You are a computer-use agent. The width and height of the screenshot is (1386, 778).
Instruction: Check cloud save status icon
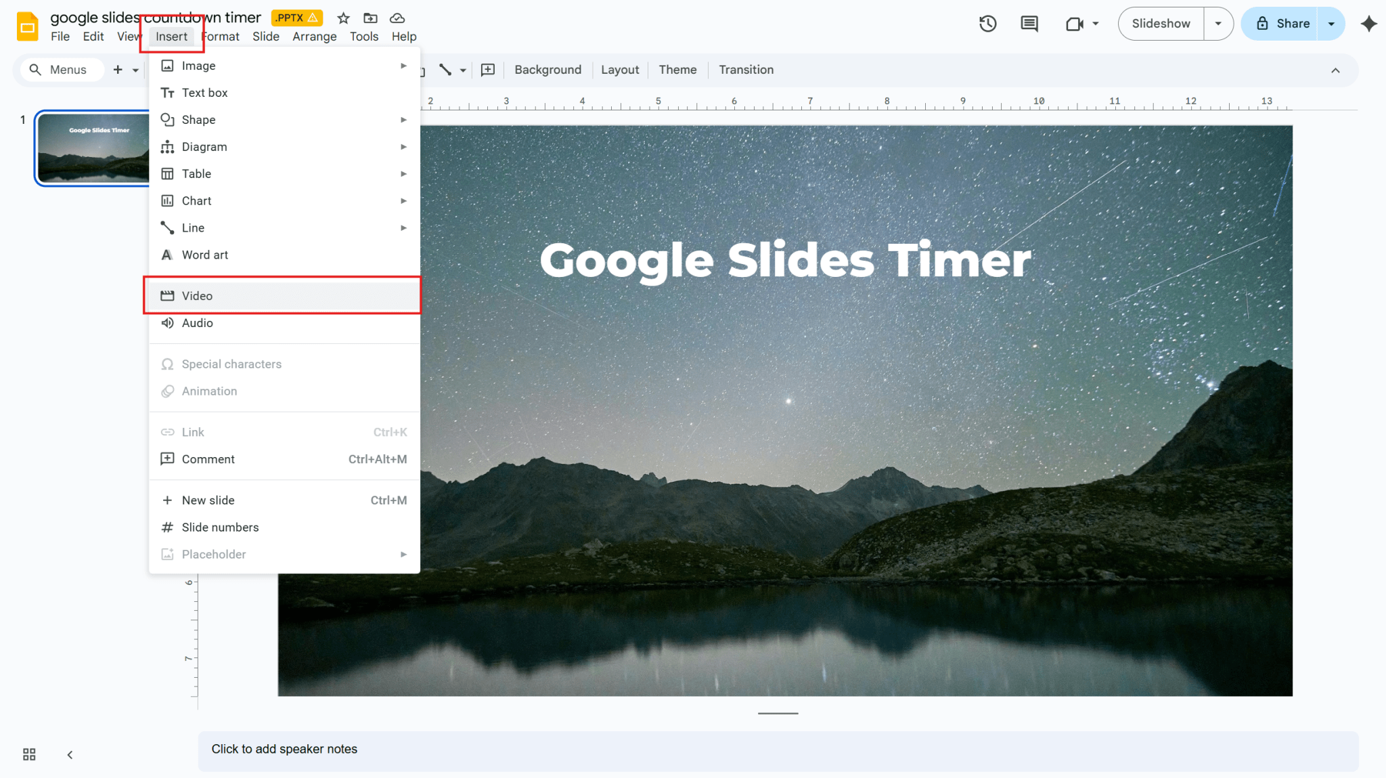397,18
